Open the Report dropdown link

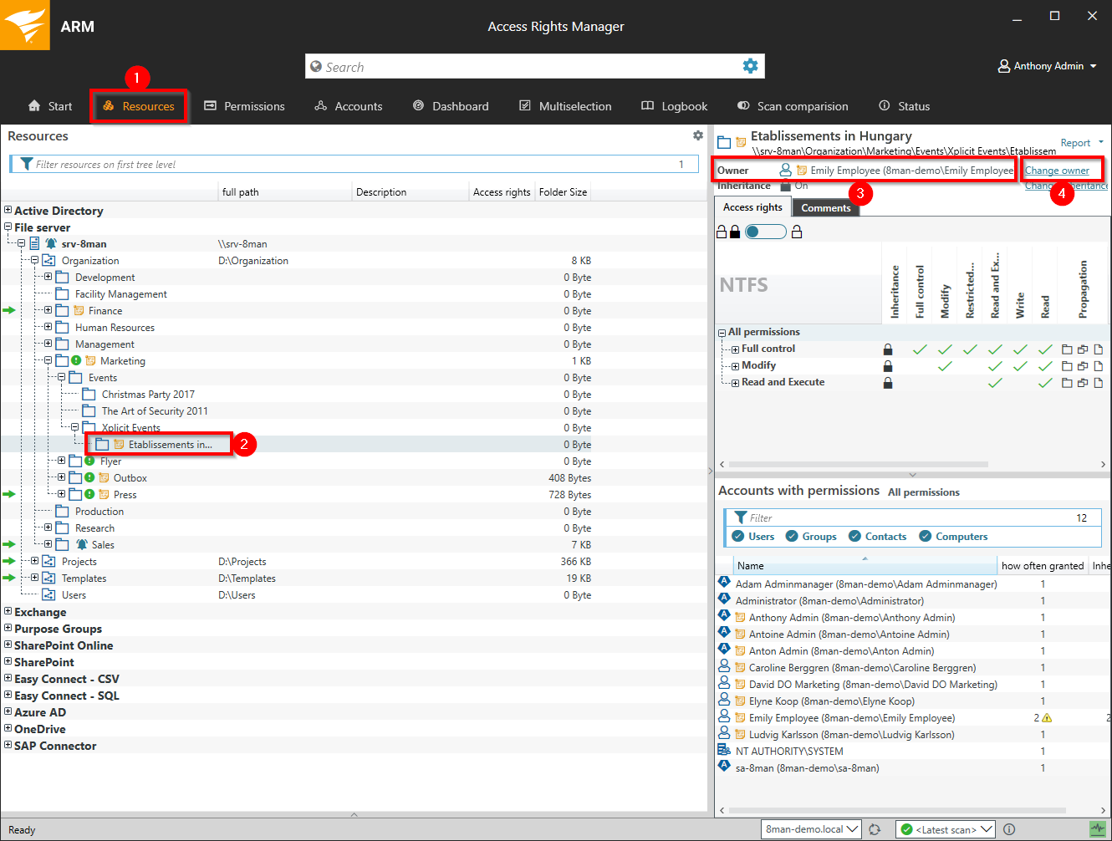(1081, 143)
